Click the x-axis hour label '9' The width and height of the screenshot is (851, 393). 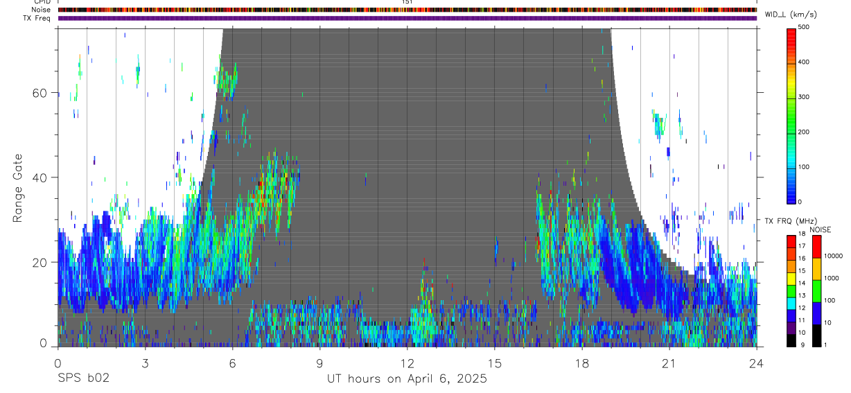coord(320,363)
